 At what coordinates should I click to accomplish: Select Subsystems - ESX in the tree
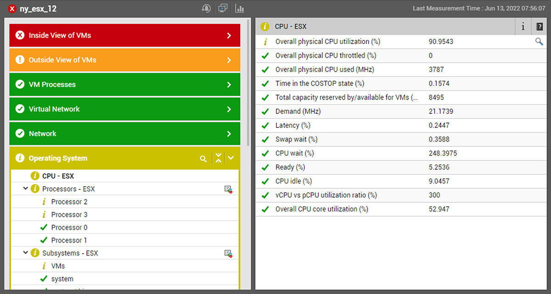(70, 253)
